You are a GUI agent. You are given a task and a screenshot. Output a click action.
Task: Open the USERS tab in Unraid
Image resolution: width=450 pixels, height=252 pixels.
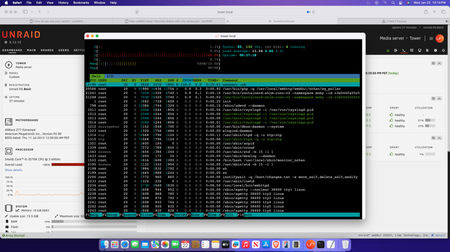click(x=63, y=50)
